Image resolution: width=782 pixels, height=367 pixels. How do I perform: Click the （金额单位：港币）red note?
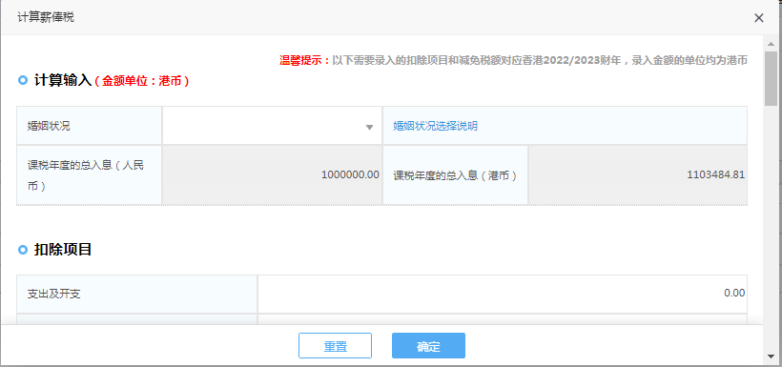[142, 81]
